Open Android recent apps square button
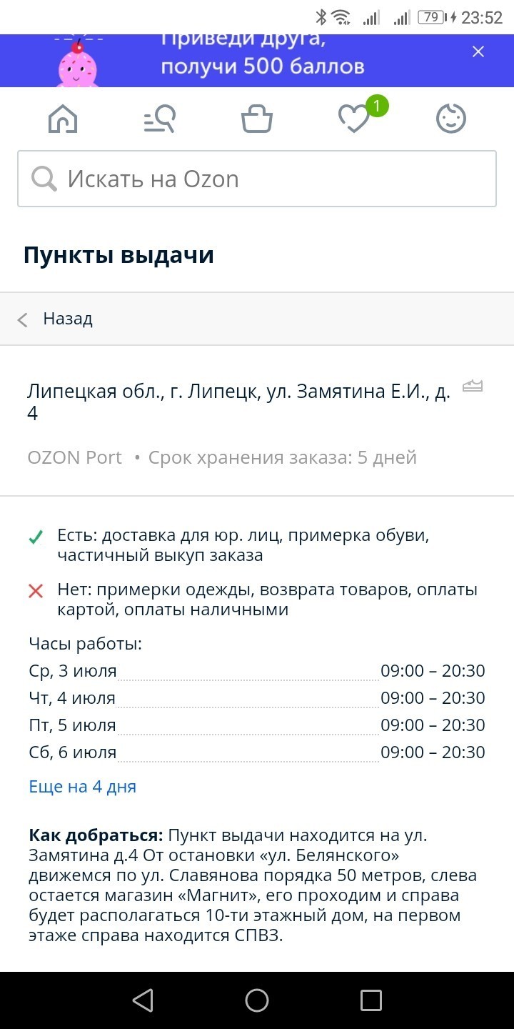 coord(371,1000)
